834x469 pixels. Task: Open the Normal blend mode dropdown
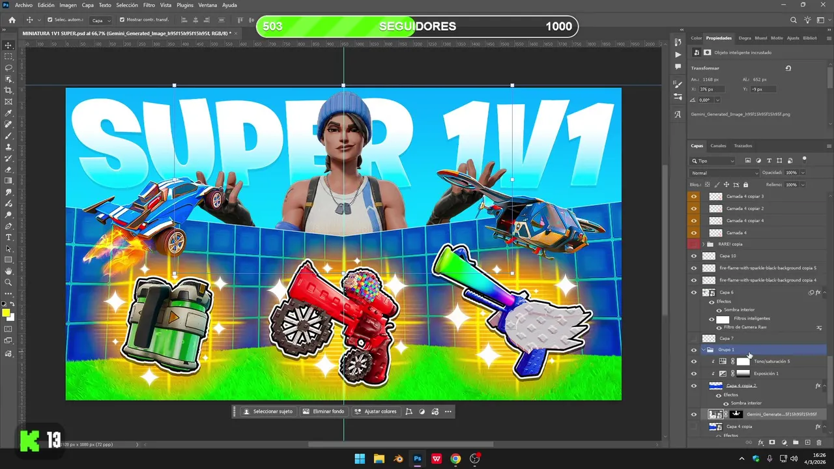point(725,173)
